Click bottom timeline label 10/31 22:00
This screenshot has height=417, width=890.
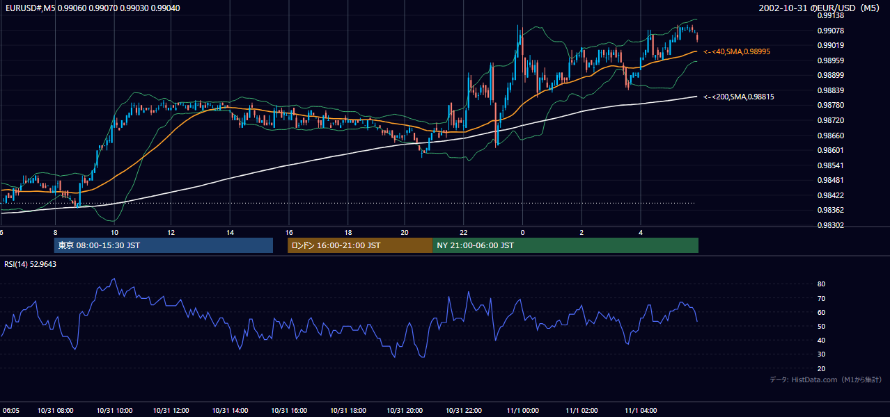(x=464, y=411)
